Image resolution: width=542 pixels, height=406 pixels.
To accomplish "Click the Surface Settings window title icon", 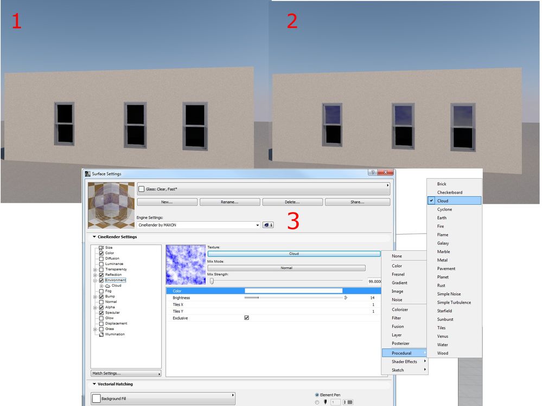I will click(88, 173).
